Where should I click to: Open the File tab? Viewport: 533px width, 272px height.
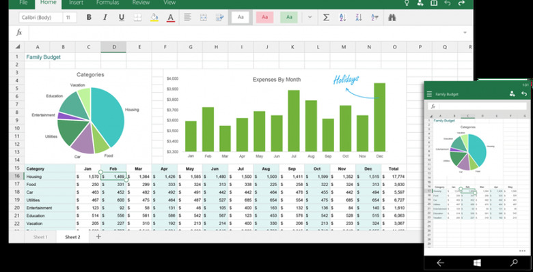point(23,3)
